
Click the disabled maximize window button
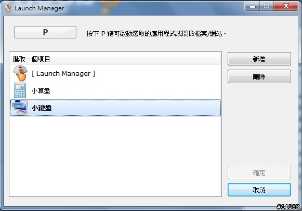pos(267,6)
